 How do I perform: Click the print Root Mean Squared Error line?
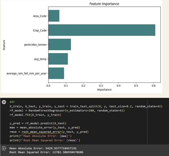(45, 140)
